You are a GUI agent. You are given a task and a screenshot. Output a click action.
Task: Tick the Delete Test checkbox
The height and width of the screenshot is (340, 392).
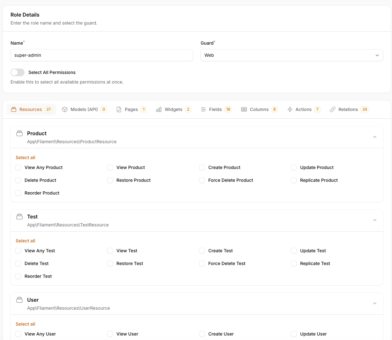pos(18,263)
